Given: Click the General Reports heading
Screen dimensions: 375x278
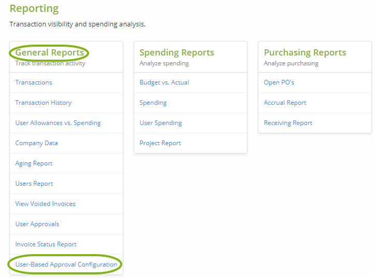Looking at the screenshot, I should coord(50,52).
